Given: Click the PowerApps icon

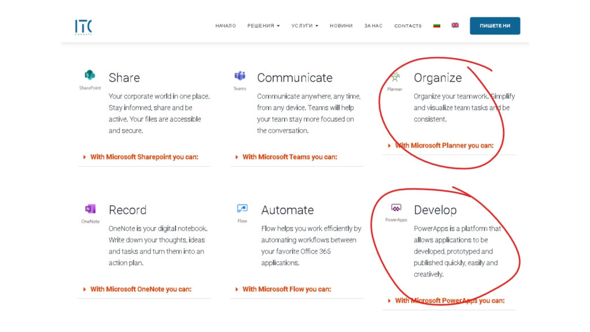Looking at the screenshot, I should [x=396, y=208].
